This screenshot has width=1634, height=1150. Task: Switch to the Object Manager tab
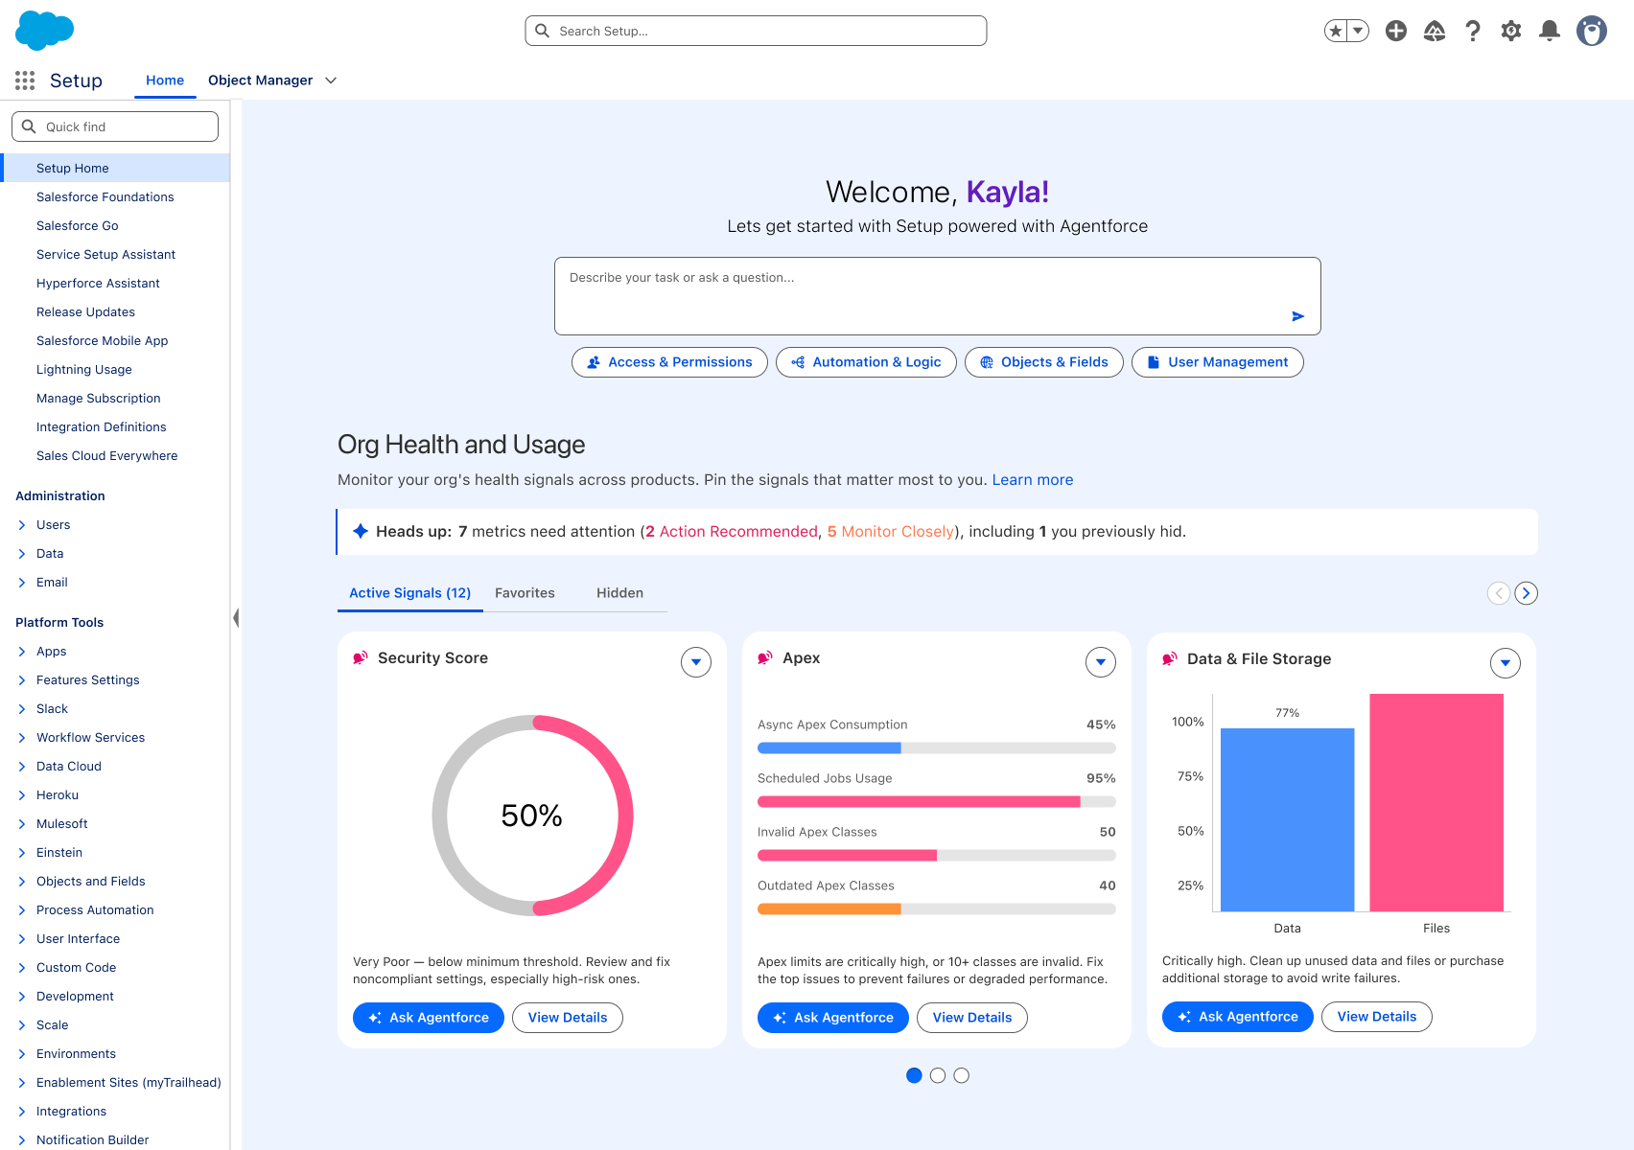pos(261,80)
